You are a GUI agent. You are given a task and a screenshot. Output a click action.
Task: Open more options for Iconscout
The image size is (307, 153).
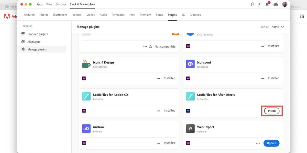pos(262,79)
